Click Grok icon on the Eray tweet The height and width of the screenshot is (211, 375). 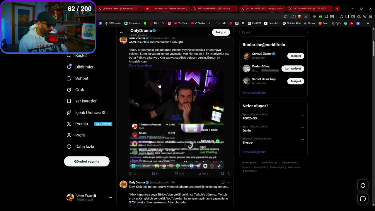click(x=223, y=182)
